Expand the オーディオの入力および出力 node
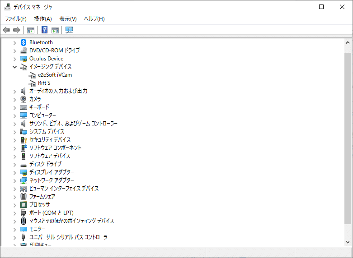This screenshot has height=258, width=353. [x=14, y=92]
